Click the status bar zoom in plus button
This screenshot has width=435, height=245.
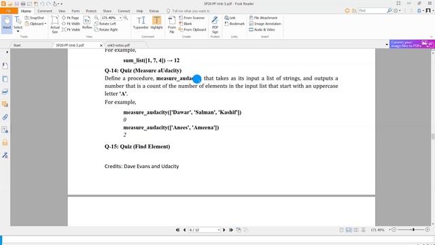(x=428, y=230)
